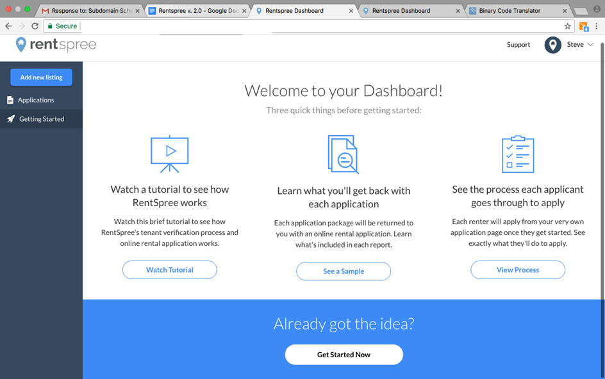The height and width of the screenshot is (379, 605).
Task: Click the View Process button
Action: [x=518, y=270]
